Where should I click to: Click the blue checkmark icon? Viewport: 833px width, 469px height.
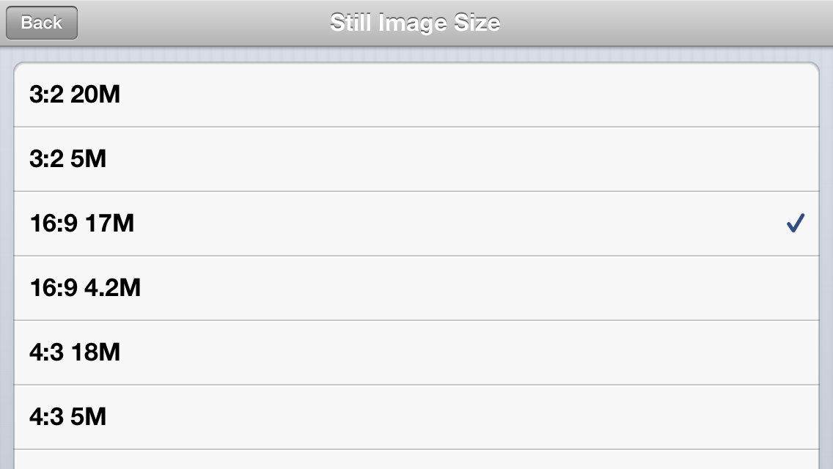point(796,224)
